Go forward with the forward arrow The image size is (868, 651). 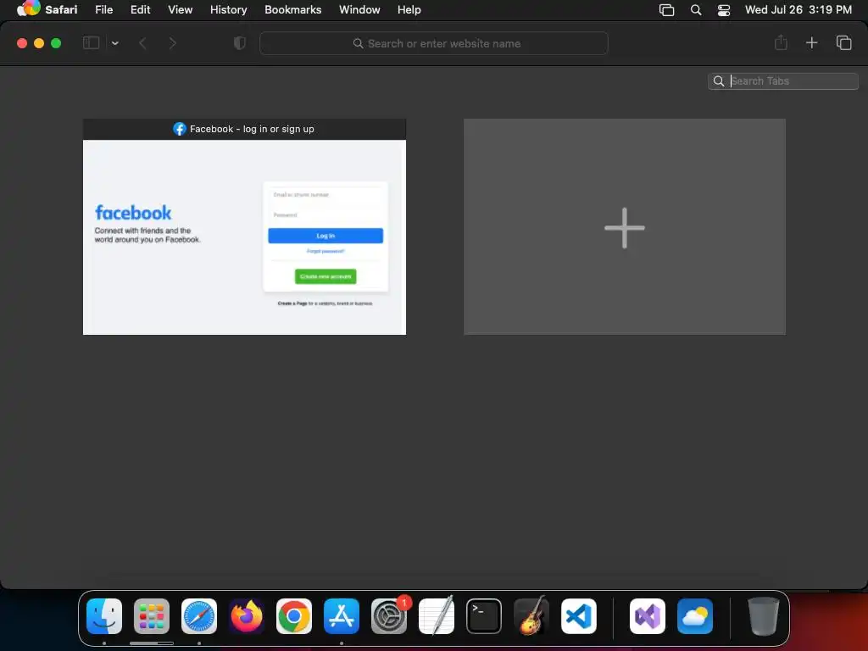point(173,43)
